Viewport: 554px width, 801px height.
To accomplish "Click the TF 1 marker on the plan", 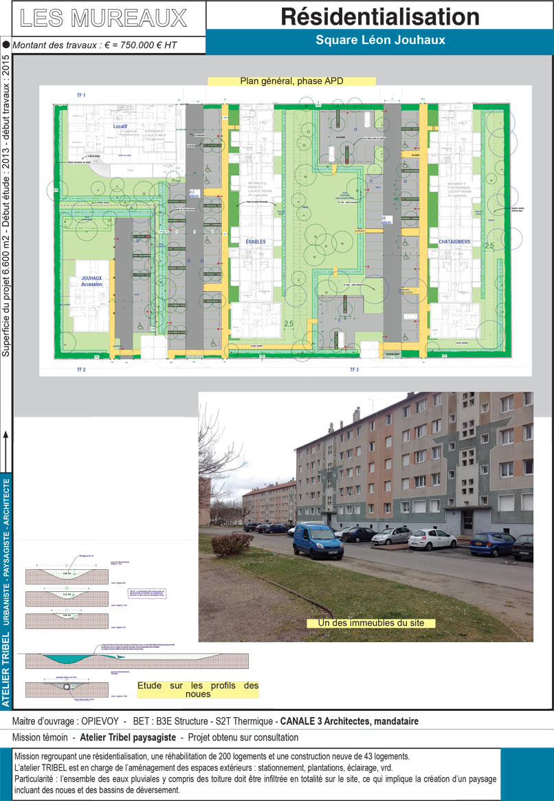I will pyautogui.click(x=80, y=95).
